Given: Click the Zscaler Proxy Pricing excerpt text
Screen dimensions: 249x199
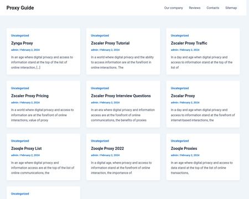Looking at the screenshot, I should (x=43, y=115).
